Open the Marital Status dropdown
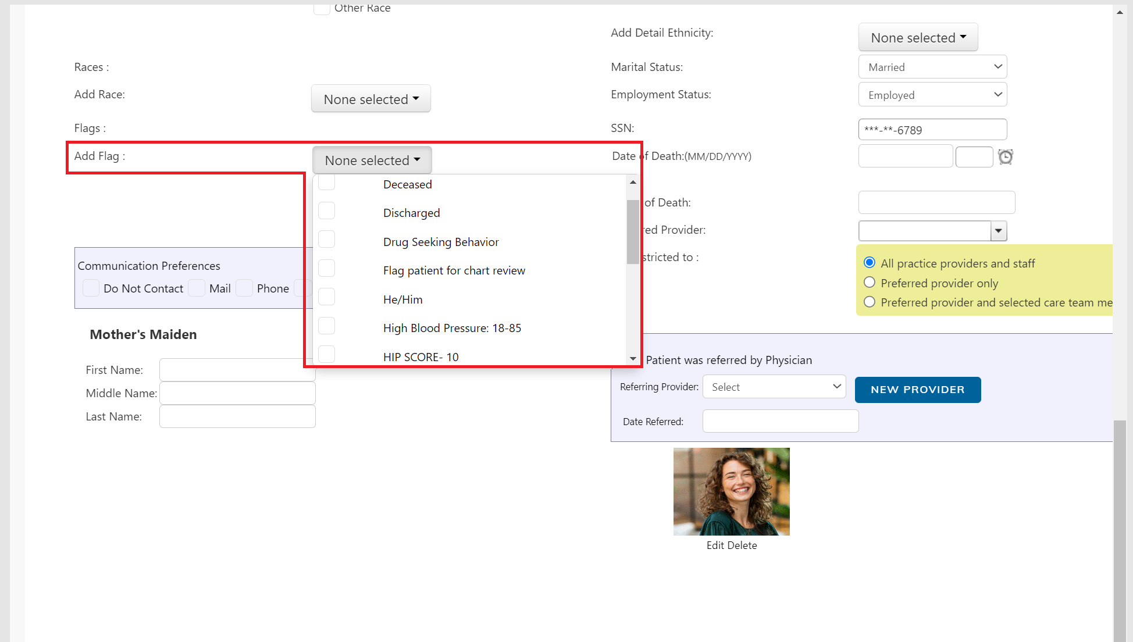This screenshot has height=642, width=1133. 932,66
